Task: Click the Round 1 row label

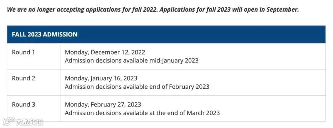Action: (x=23, y=52)
